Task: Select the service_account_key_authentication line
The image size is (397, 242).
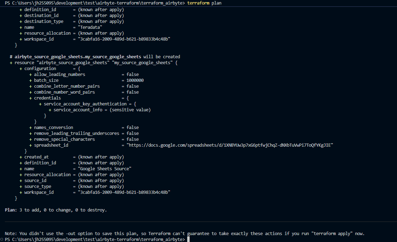Action: 87,104
